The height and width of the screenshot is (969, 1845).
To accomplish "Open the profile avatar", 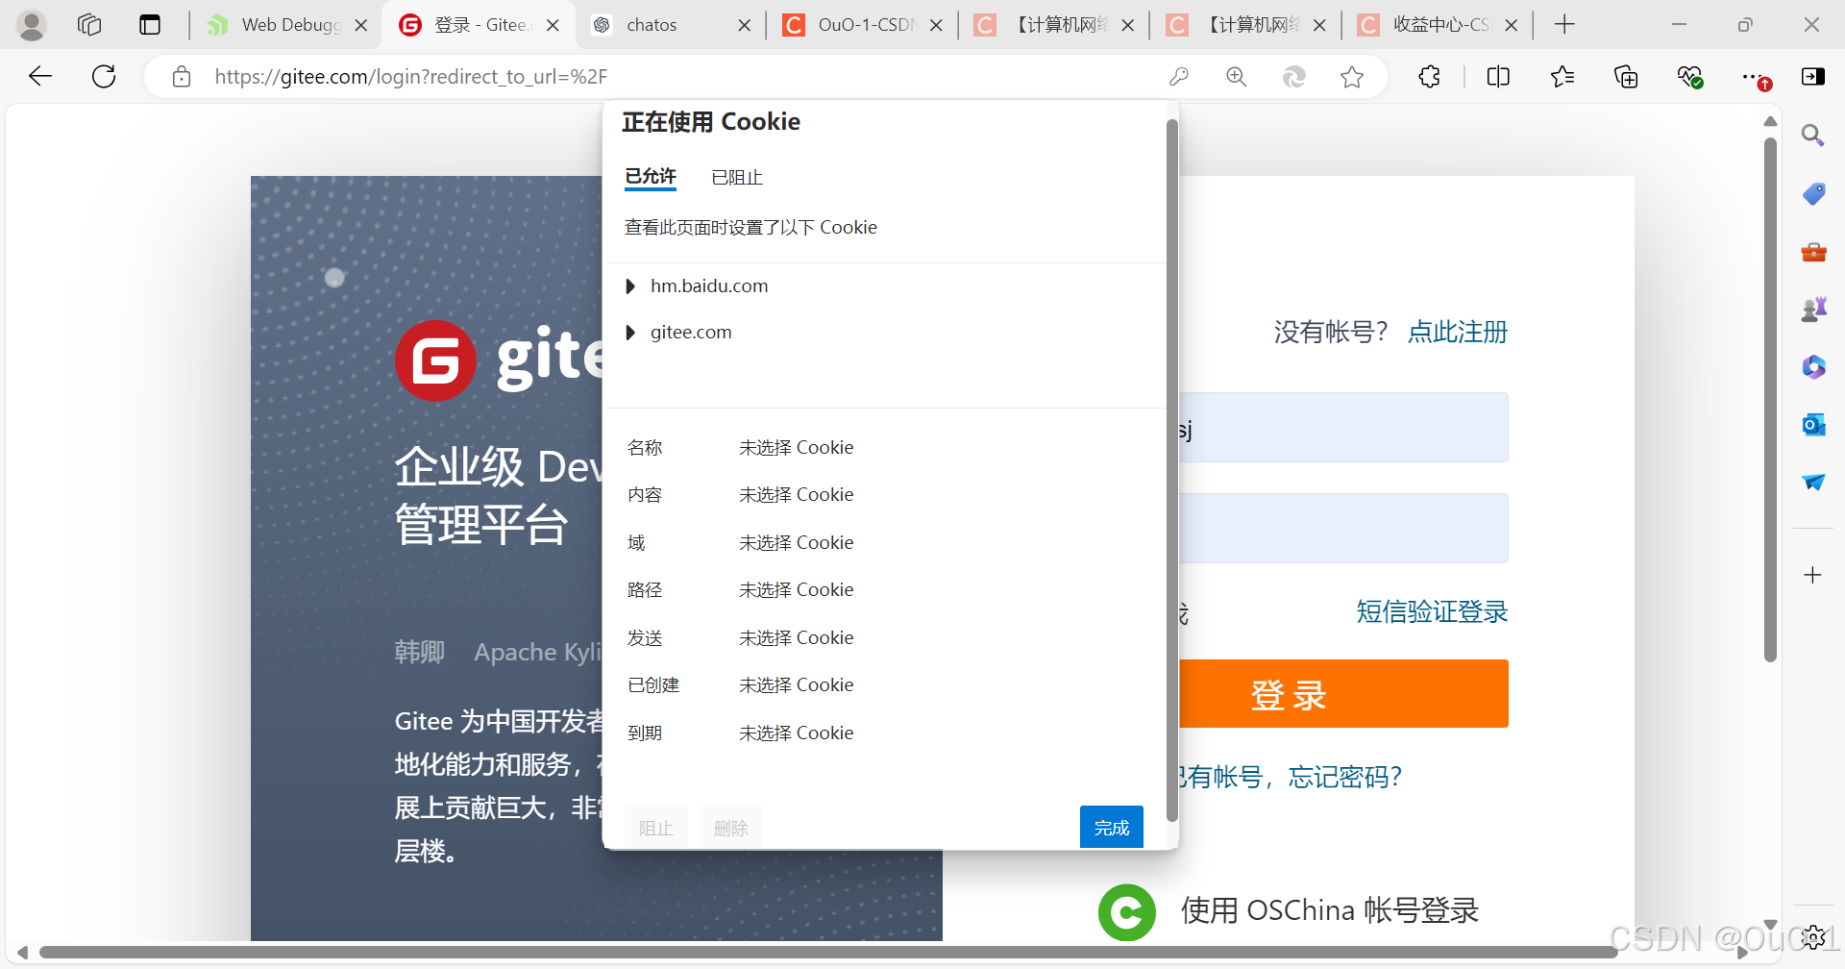I will point(32,25).
